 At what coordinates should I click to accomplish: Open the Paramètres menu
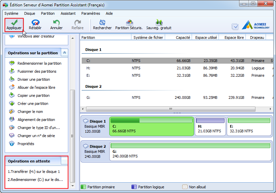[x=90, y=13]
